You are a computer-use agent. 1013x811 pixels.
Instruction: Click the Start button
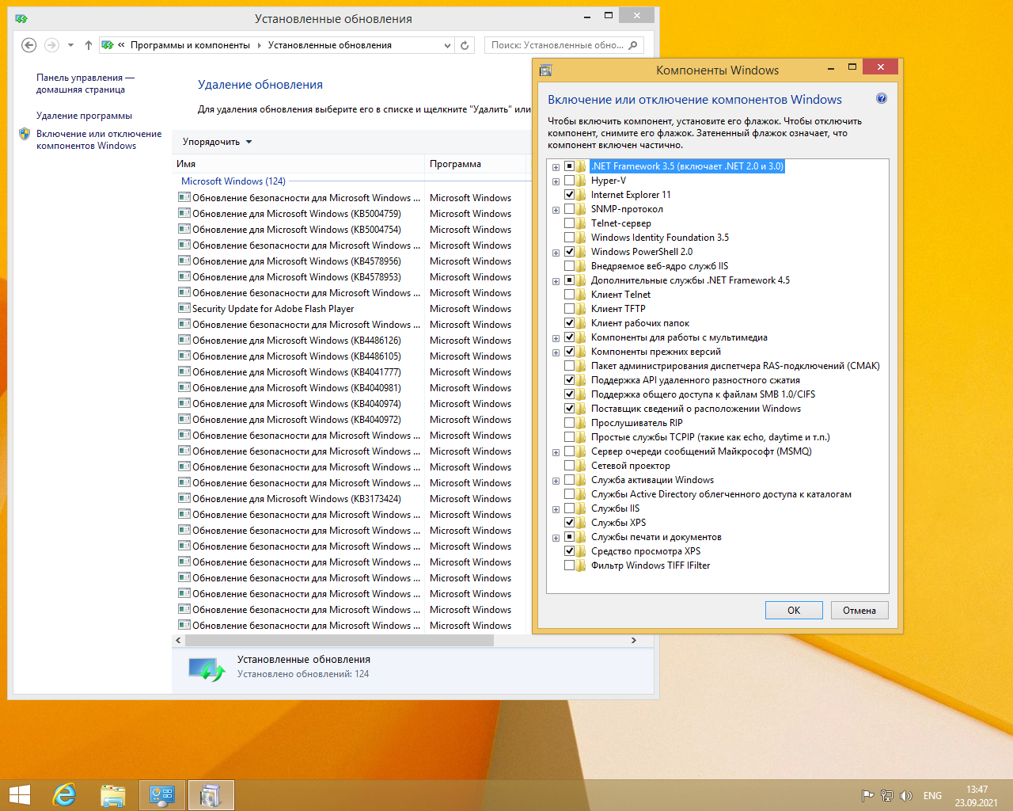coord(19,794)
